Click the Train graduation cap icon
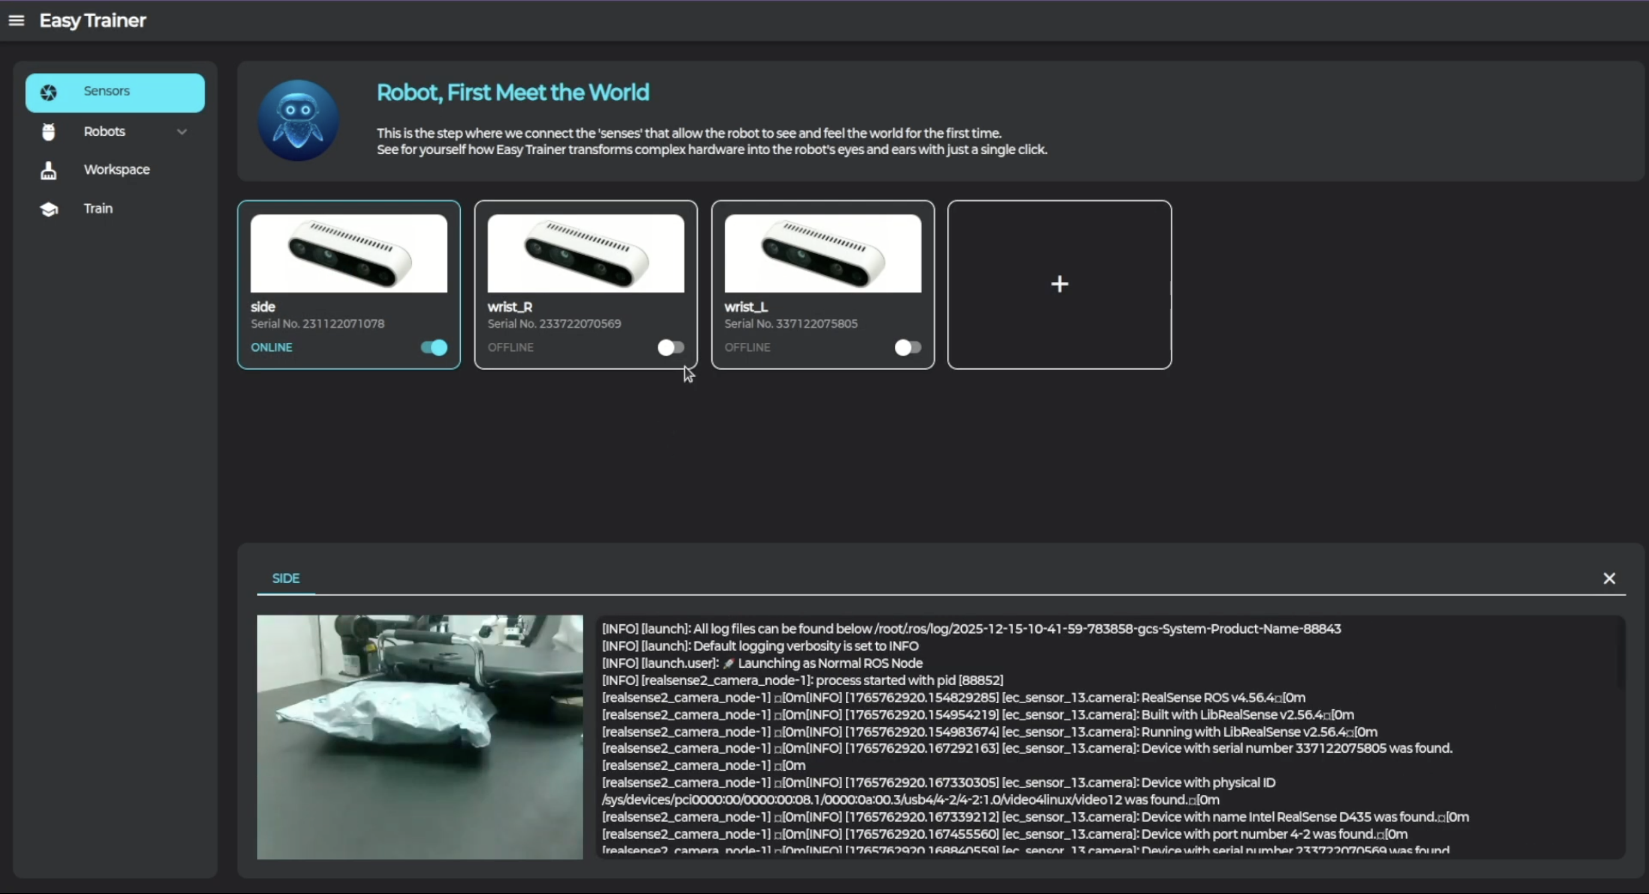Image resolution: width=1649 pixels, height=894 pixels. coord(49,209)
